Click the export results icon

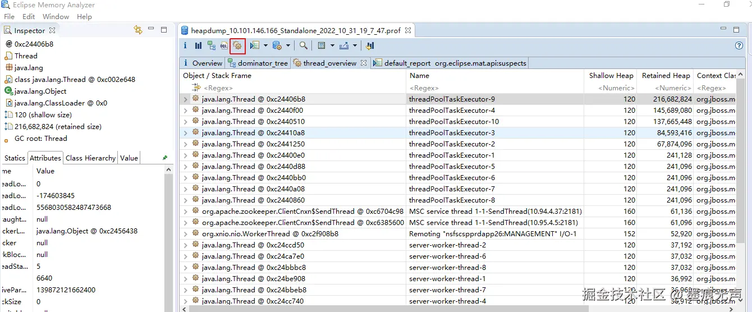pos(344,45)
